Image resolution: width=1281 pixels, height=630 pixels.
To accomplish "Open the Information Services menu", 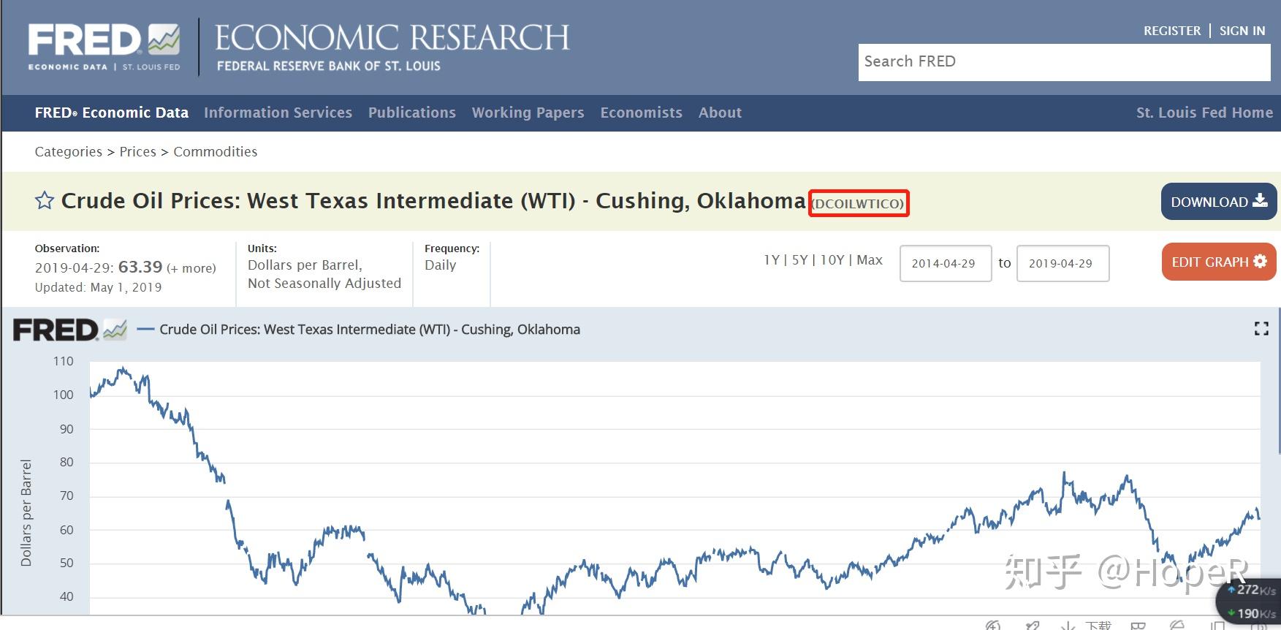I will (278, 113).
